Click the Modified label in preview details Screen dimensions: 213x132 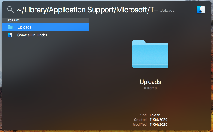(140, 124)
